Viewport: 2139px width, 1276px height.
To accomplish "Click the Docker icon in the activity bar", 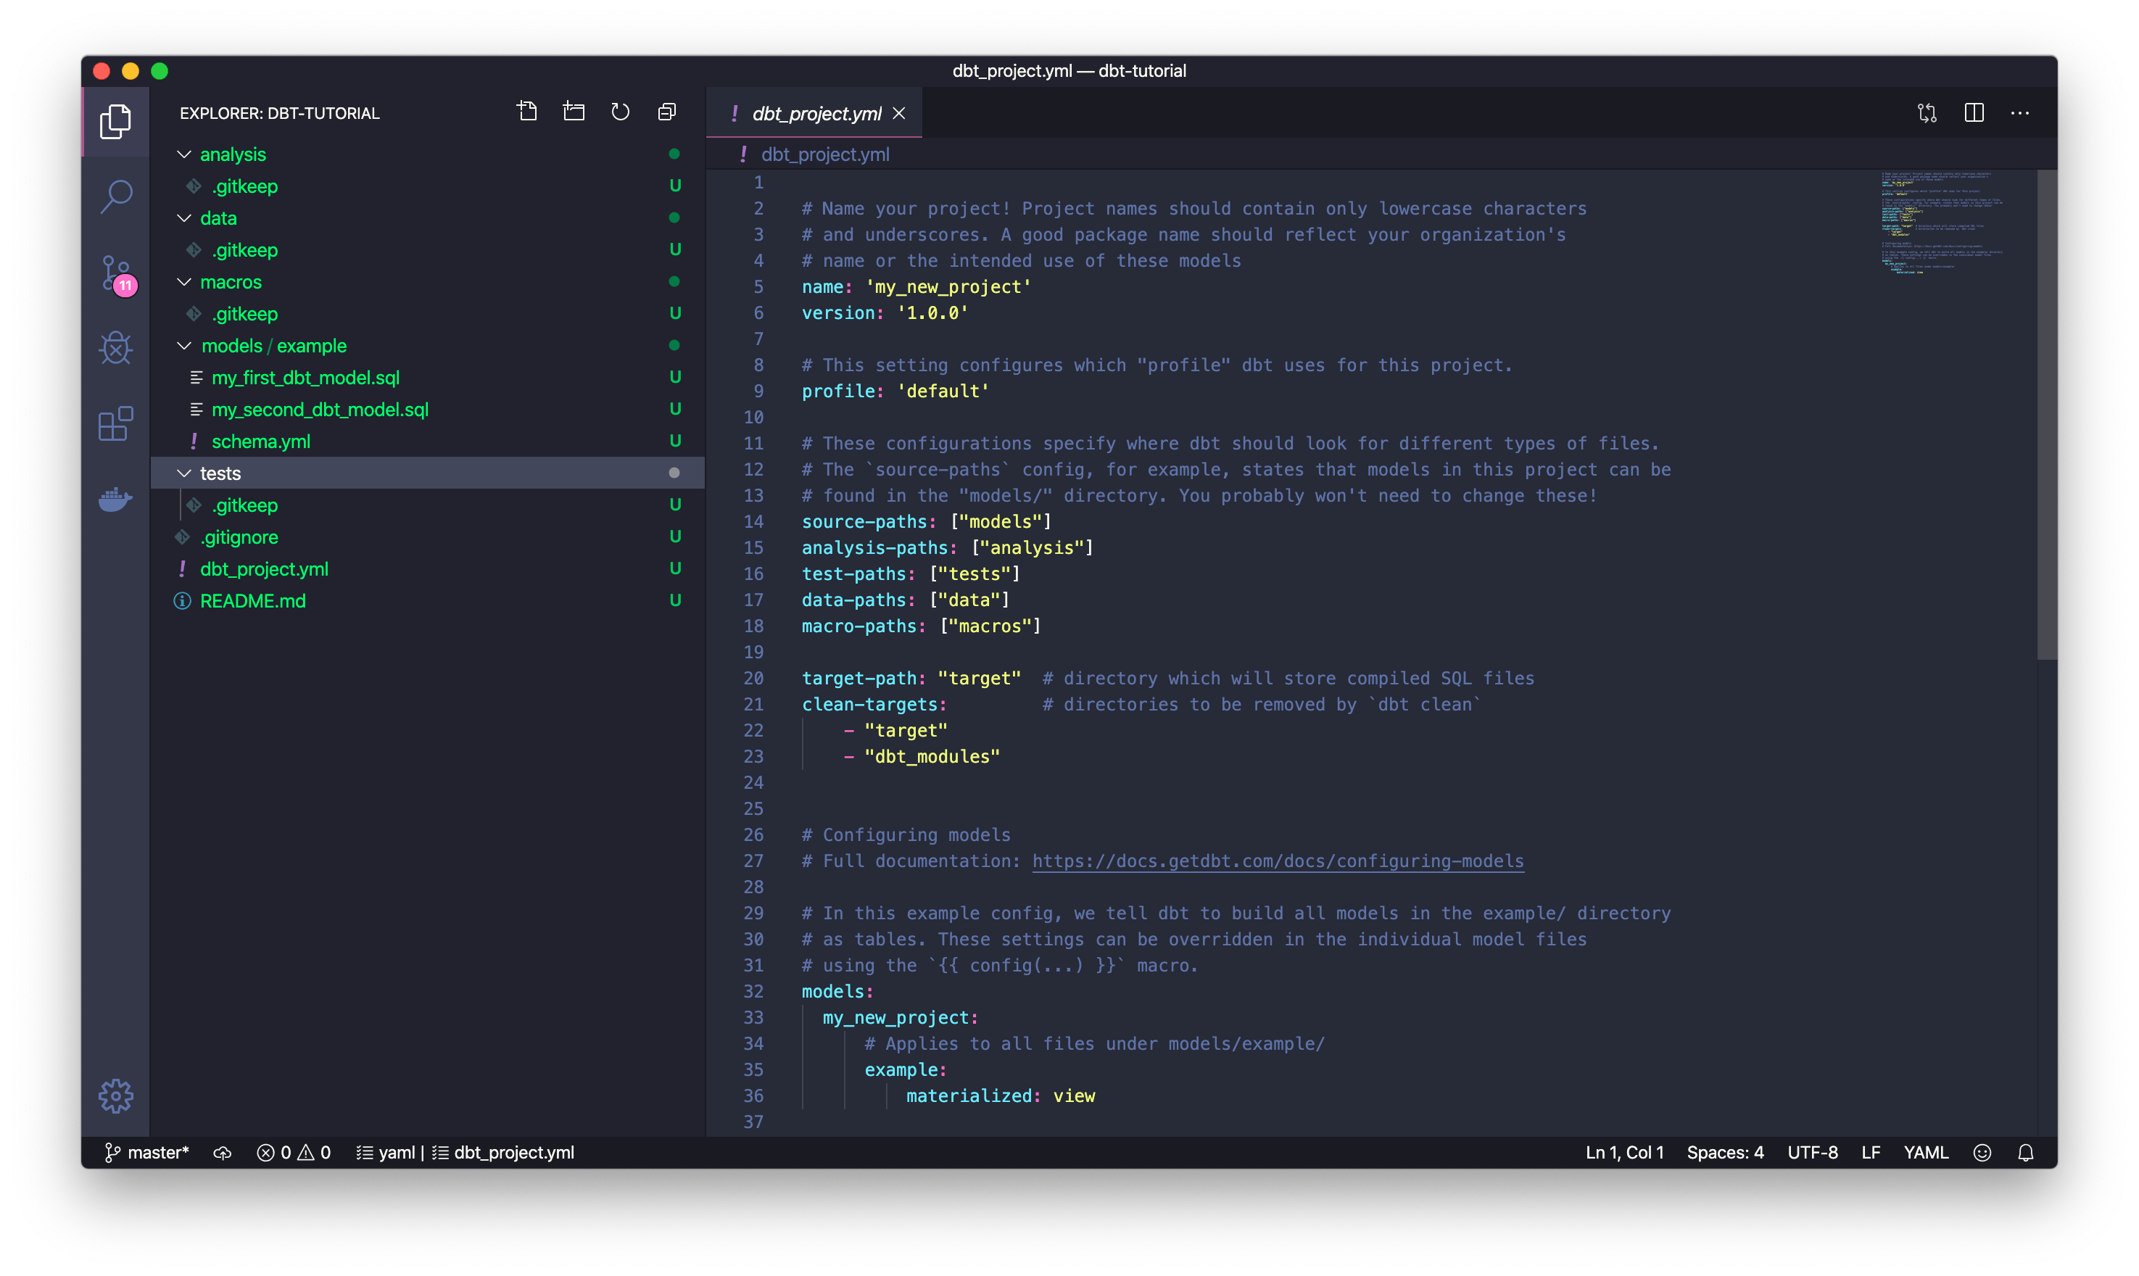I will [x=116, y=500].
